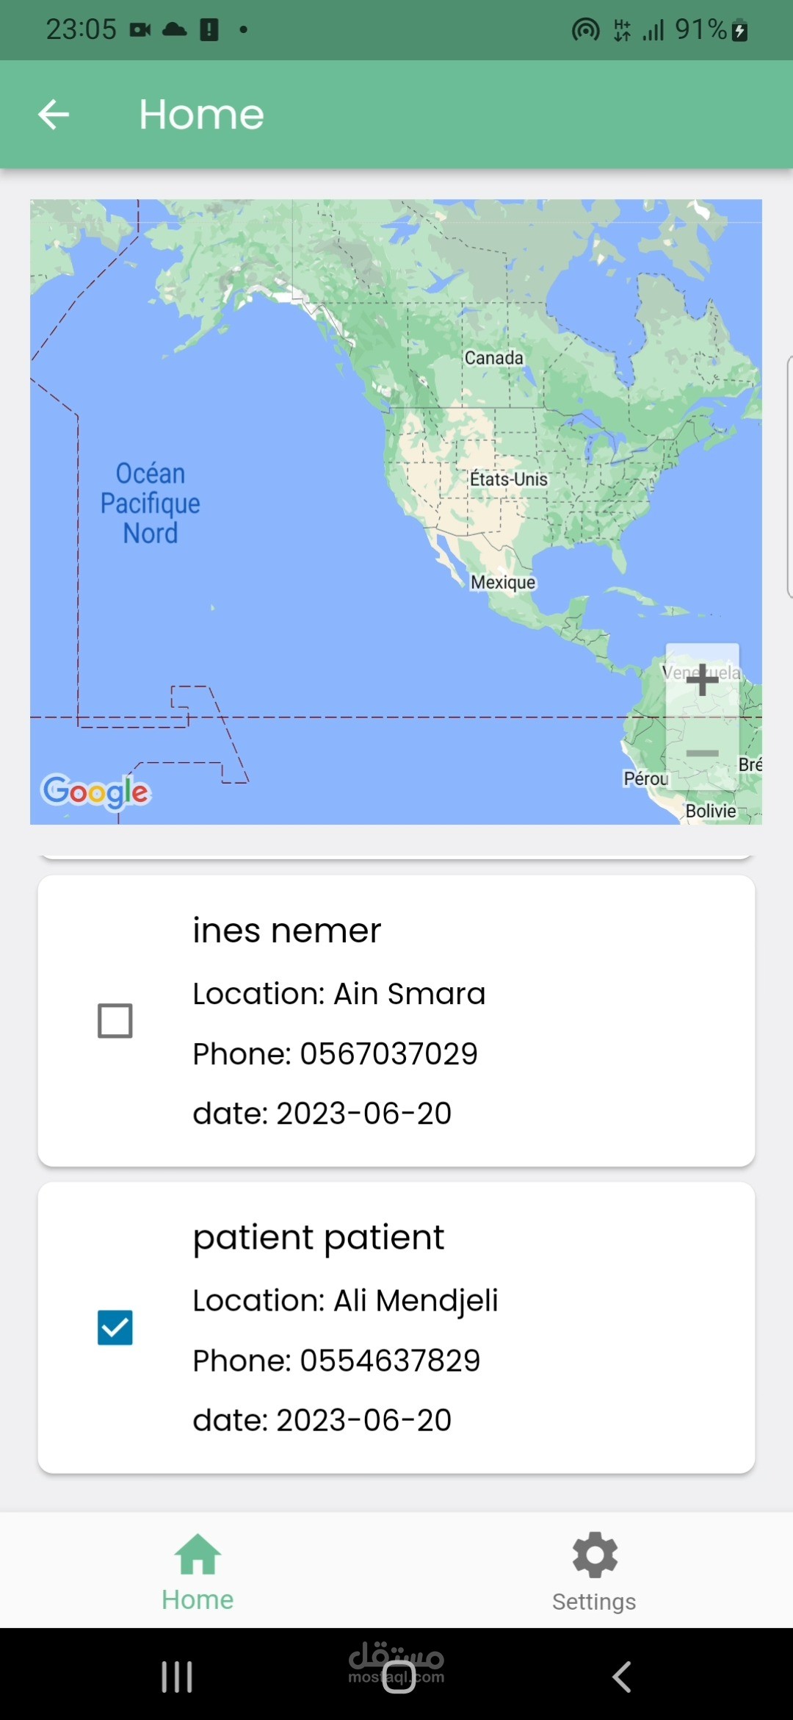Open the Settings gear icon
This screenshot has height=1720, width=793.
tap(595, 1555)
